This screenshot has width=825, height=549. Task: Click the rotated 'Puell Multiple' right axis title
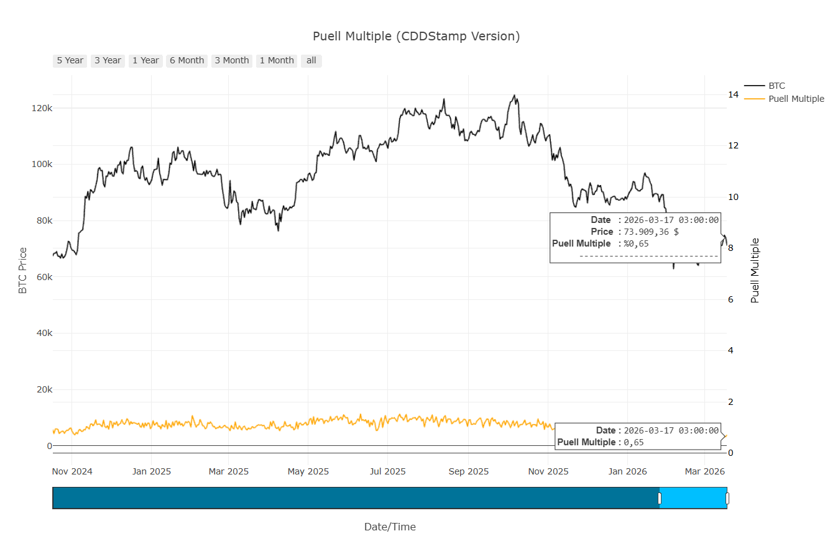coord(755,271)
